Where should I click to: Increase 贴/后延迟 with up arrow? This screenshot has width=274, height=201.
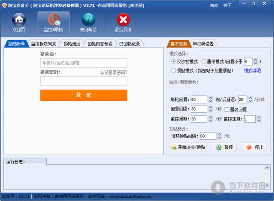(250, 98)
